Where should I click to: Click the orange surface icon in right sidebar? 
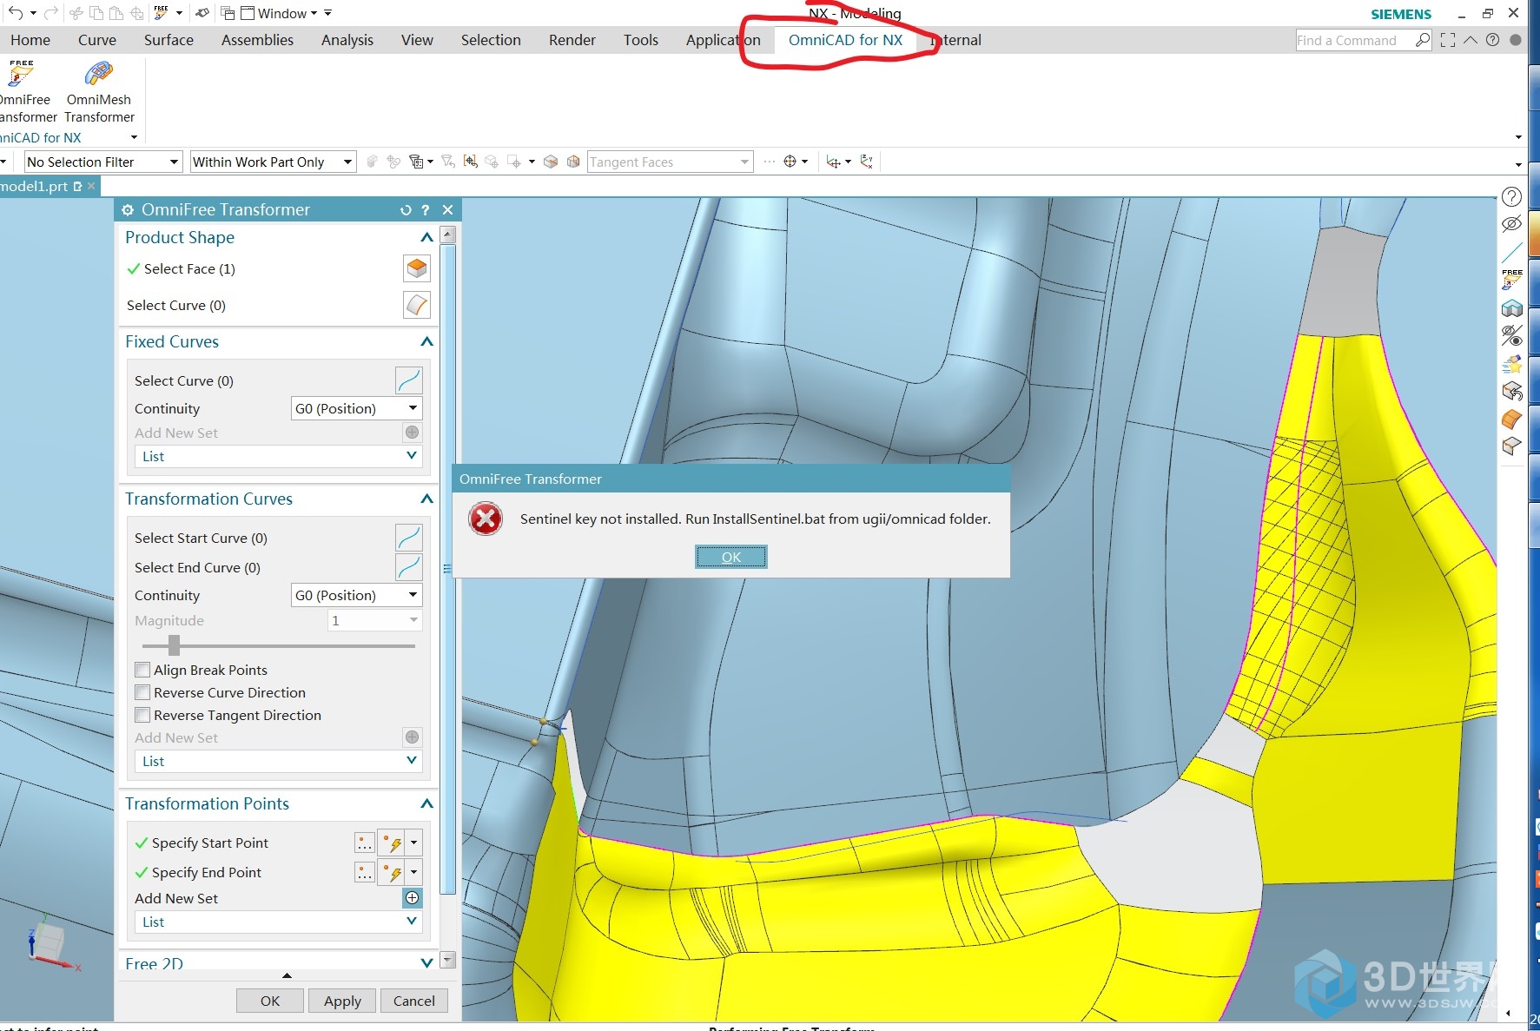tap(1512, 419)
